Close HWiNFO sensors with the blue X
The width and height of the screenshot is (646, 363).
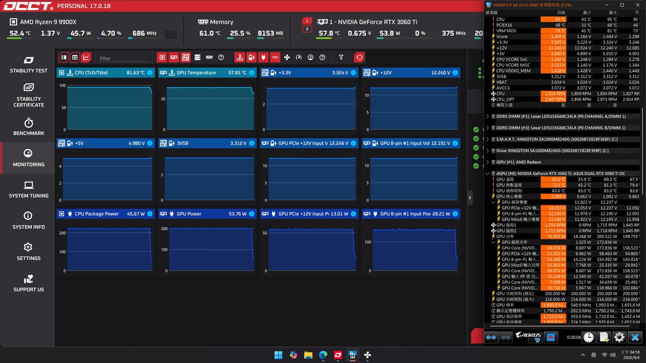[x=635, y=337]
